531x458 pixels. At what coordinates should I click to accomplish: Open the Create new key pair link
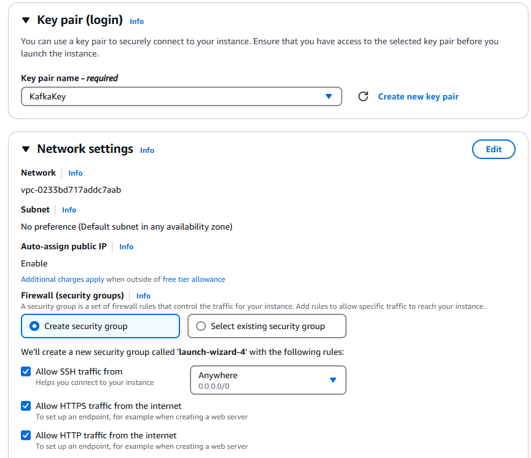[x=418, y=96]
